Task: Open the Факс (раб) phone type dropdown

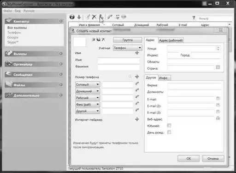Action: click(88, 105)
